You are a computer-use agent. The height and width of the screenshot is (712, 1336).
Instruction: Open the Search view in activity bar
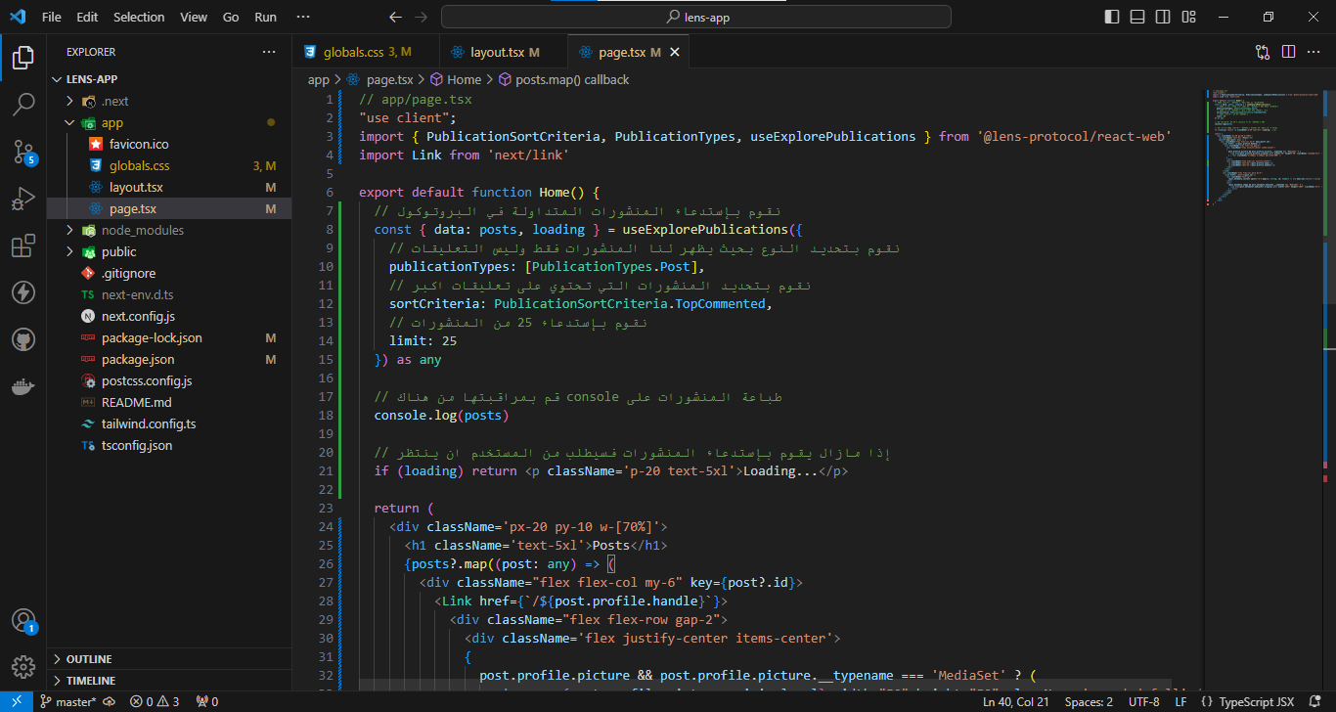click(x=23, y=104)
